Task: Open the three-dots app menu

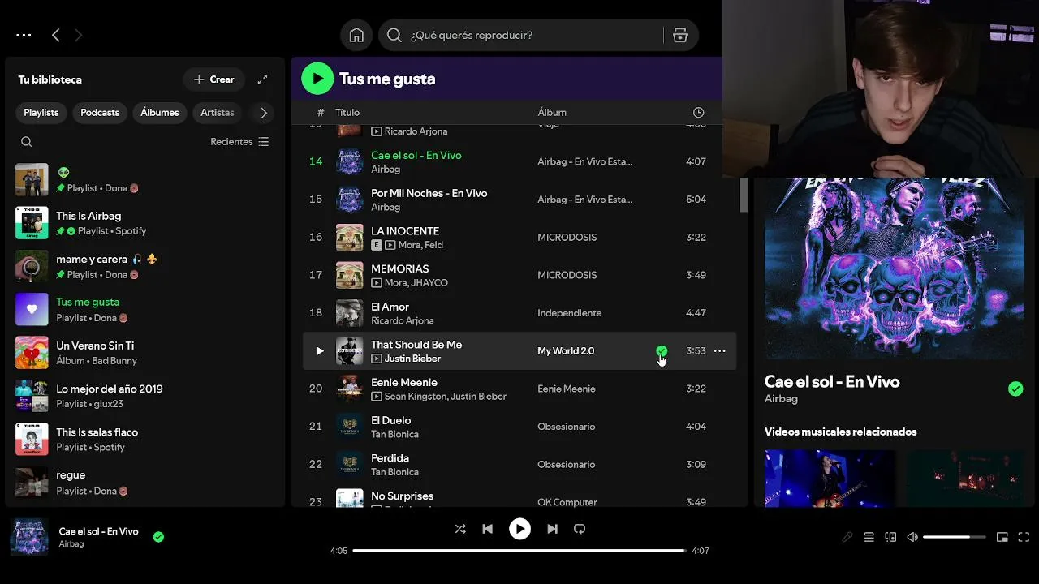Action: coord(24,35)
